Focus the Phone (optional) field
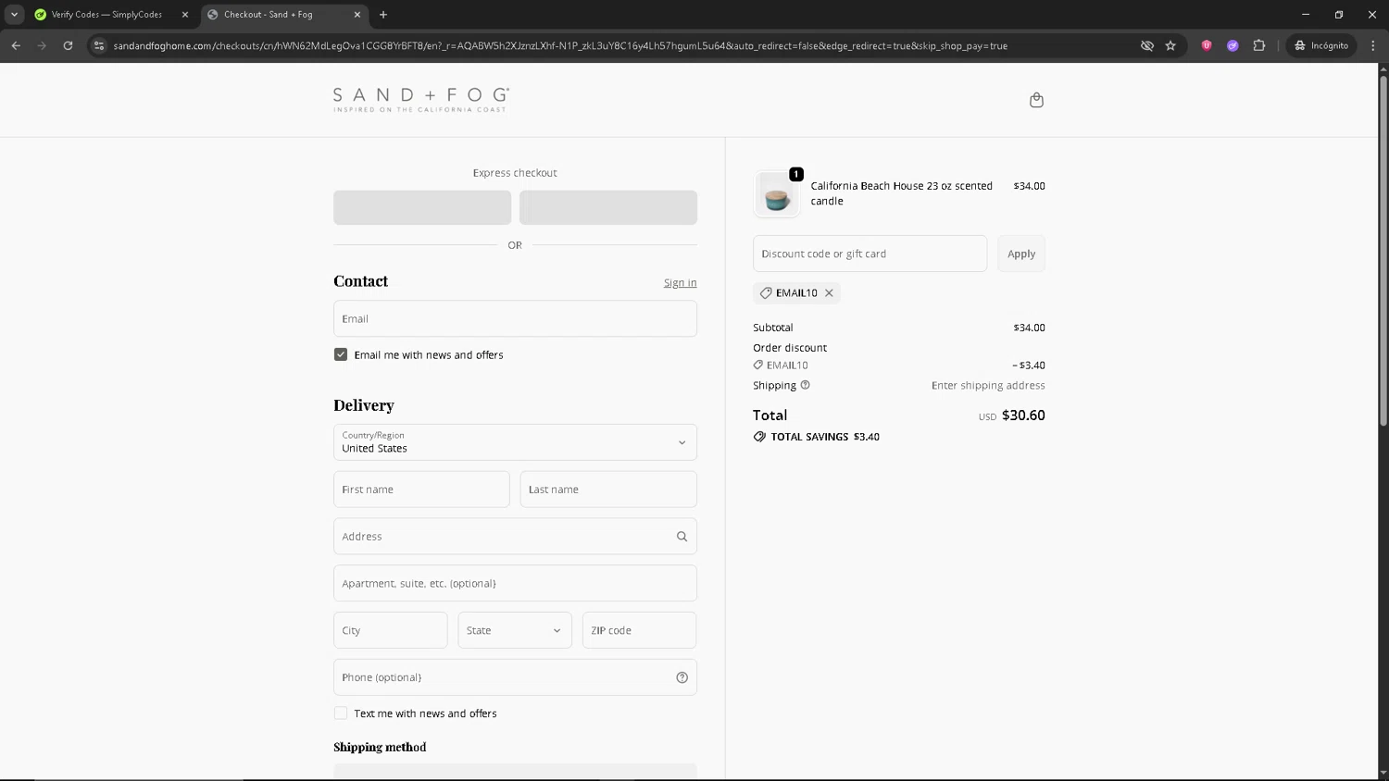 click(x=515, y=677)
